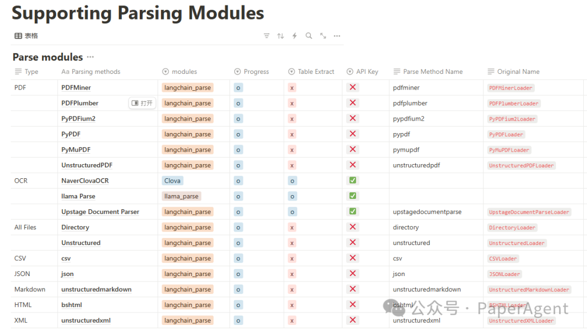Open the table search icon
This screenshot has height=332, width=587.
pos(309,36)
